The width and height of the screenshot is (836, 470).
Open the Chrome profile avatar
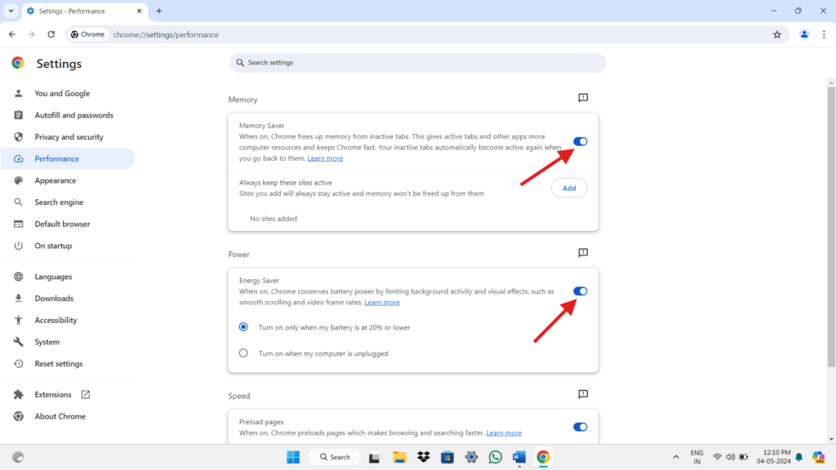coord(804,34)
